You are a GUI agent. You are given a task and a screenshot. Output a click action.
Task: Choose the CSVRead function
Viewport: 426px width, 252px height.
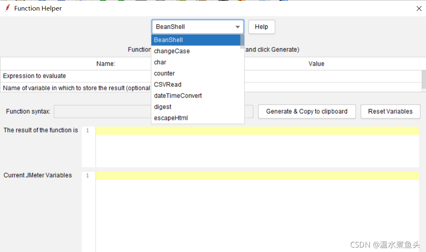[x=196, y=84]
